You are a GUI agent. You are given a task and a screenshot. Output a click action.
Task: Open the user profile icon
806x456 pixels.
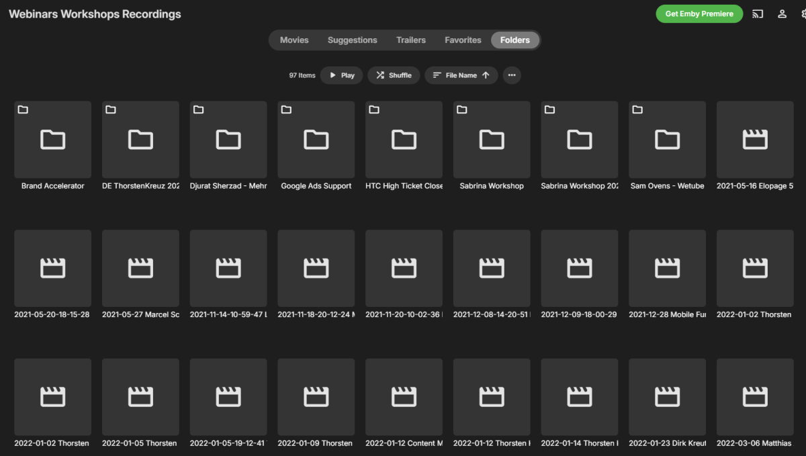(782, 14)
